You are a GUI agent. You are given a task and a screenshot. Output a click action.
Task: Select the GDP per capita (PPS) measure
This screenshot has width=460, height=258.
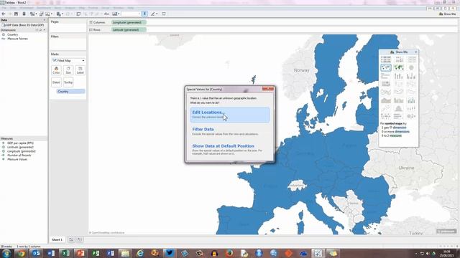[20, 143]
